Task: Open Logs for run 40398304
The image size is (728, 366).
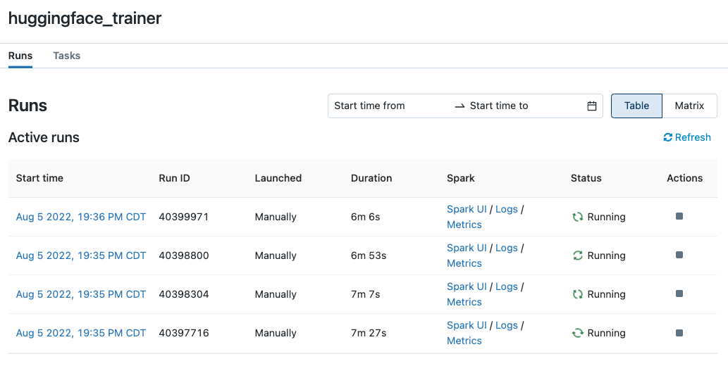Action: (x=507, y=286)
